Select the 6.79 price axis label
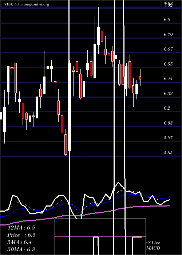Image resolution: width=182 pixels, height=255 pixels. (168, 35)
